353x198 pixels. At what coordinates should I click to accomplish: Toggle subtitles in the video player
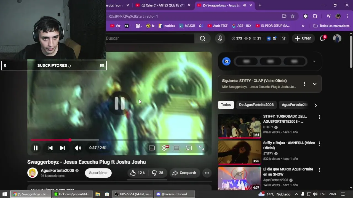pyautogui.click(x=152, y=148)
